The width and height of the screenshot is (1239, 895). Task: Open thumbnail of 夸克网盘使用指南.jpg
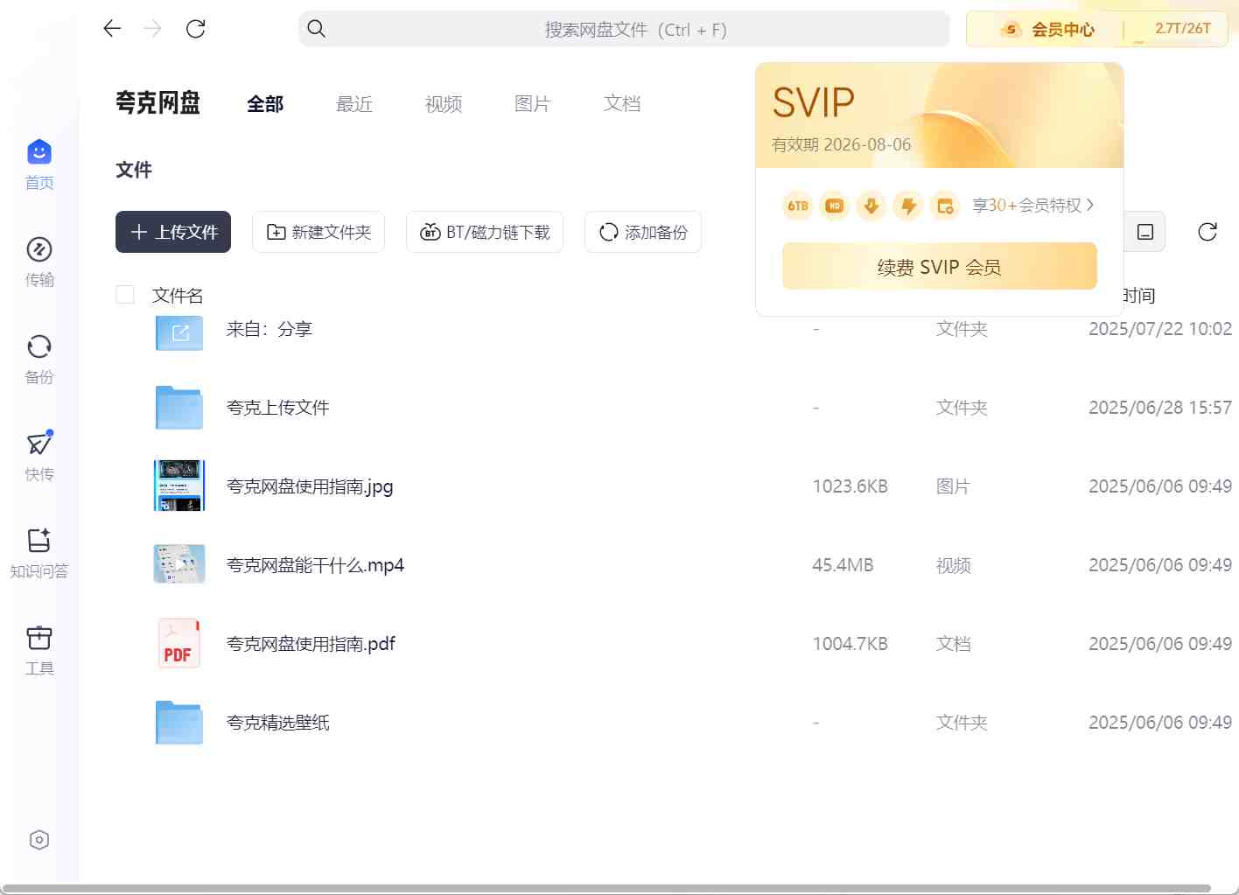pos(179,486)
